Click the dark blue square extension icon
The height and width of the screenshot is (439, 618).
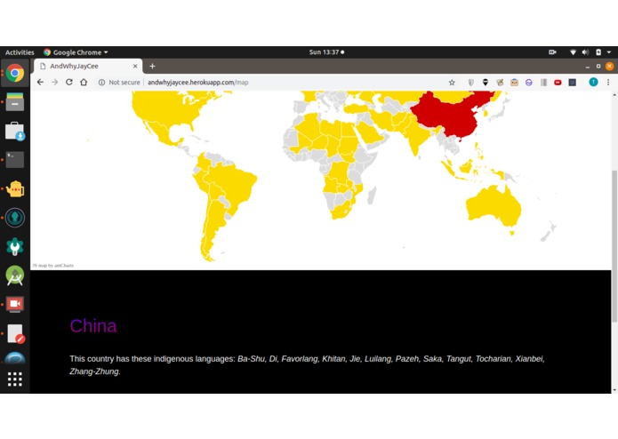pos(573,83)
